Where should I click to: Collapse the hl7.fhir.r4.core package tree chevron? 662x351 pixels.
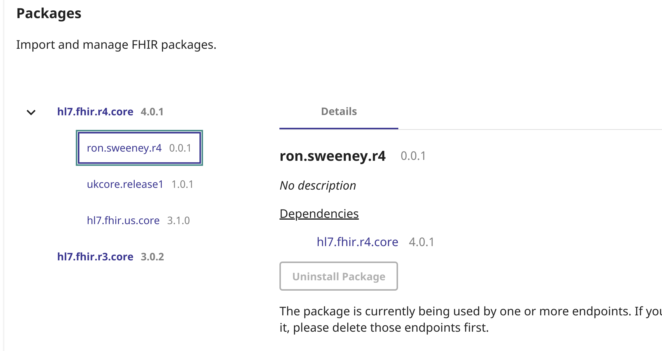pyautogui.click(x=31, y=112)
